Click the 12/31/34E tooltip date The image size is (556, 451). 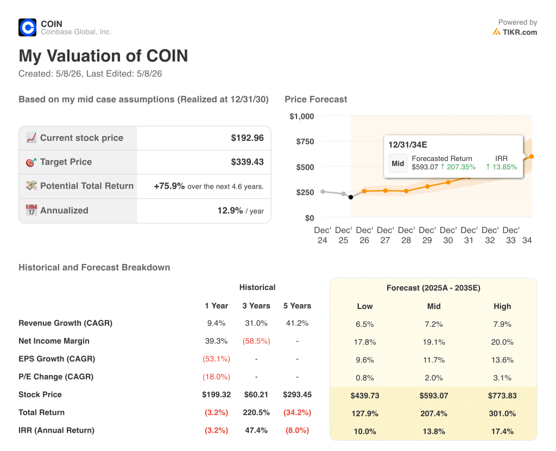(408, 144)
